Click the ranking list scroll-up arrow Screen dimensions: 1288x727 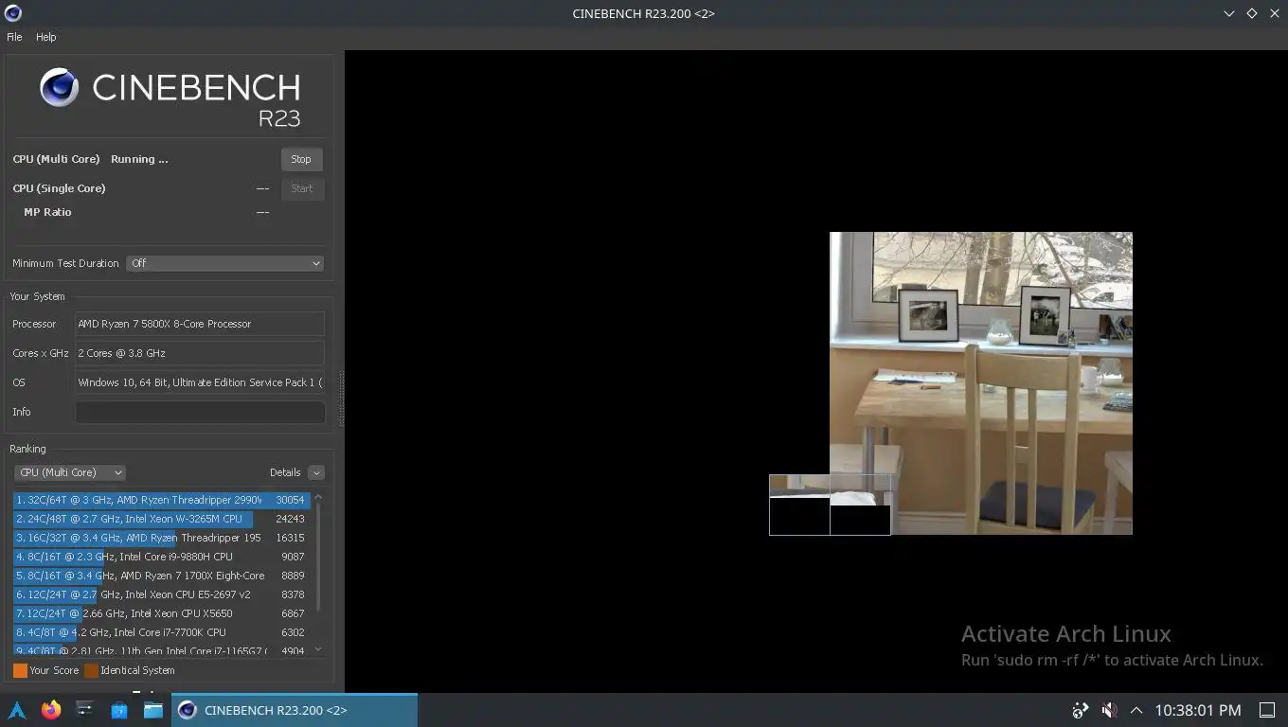pyautogui.click(x=318, y=496)
